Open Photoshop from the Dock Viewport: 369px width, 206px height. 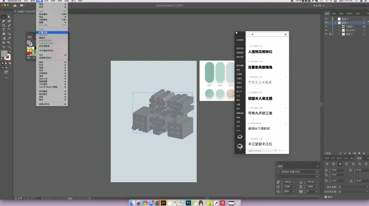click(188, 203)
